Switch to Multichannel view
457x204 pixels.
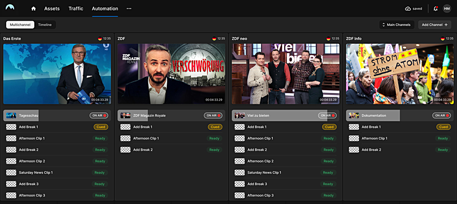20,25
